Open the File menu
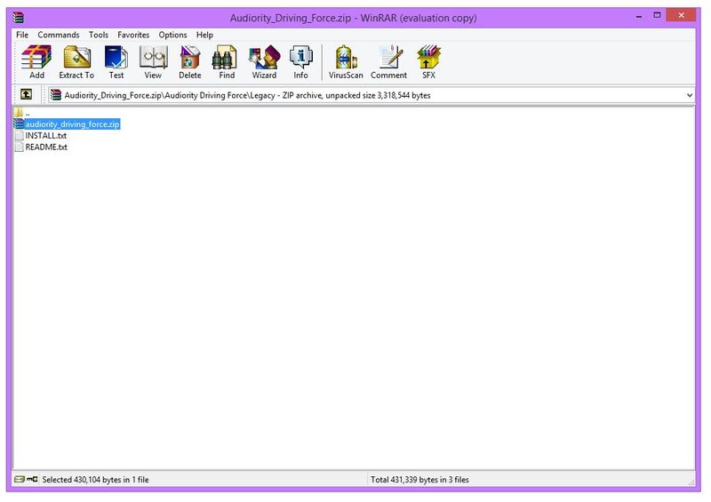This screenshot has width=711, height=502. [x=22, y=35]
